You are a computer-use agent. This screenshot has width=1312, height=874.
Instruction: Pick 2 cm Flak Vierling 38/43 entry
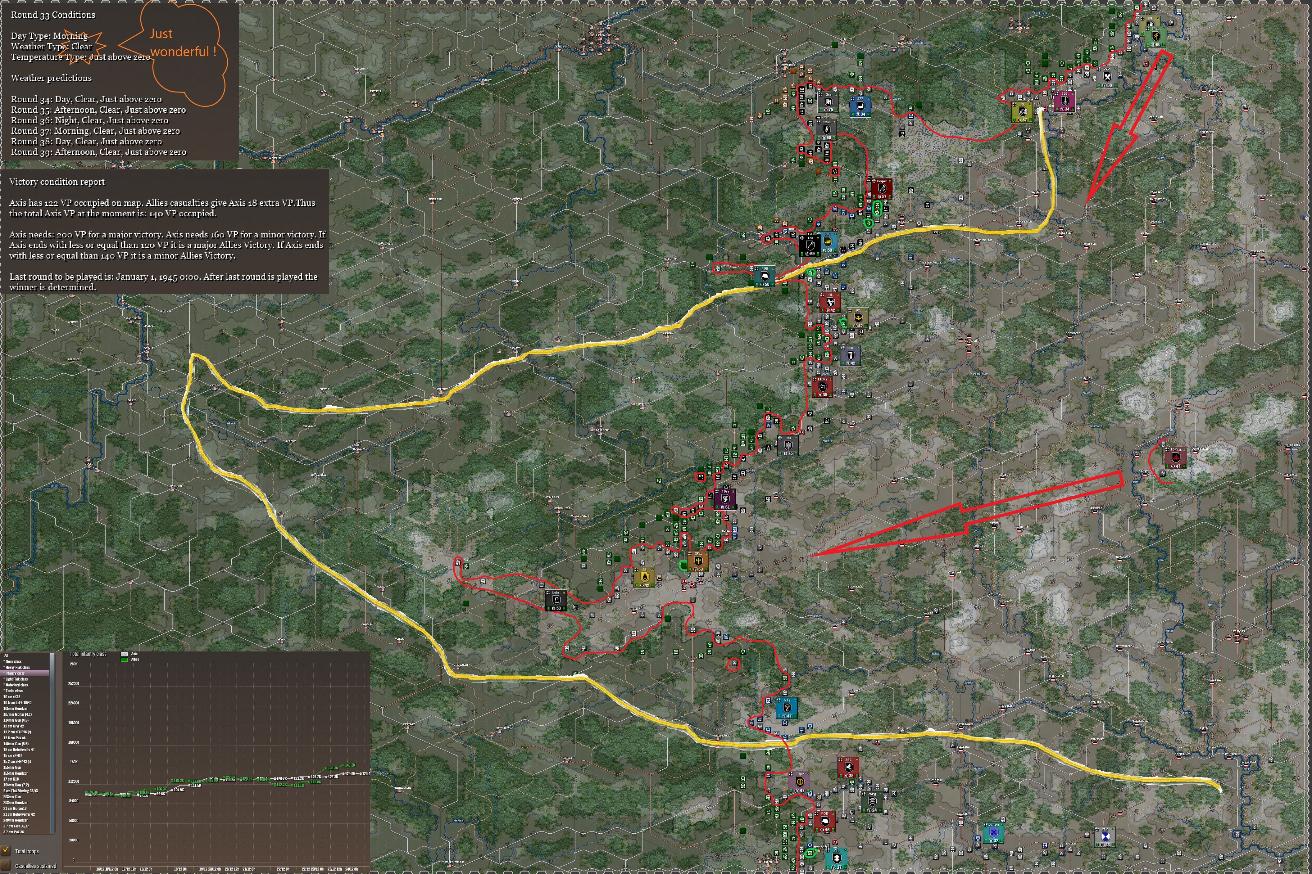(25, 791)
